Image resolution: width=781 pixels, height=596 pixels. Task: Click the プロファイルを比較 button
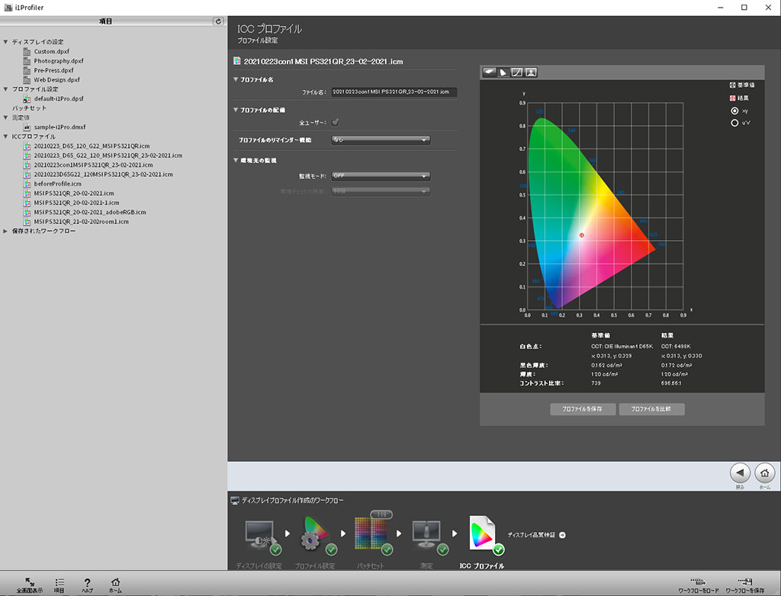(651, 409)
